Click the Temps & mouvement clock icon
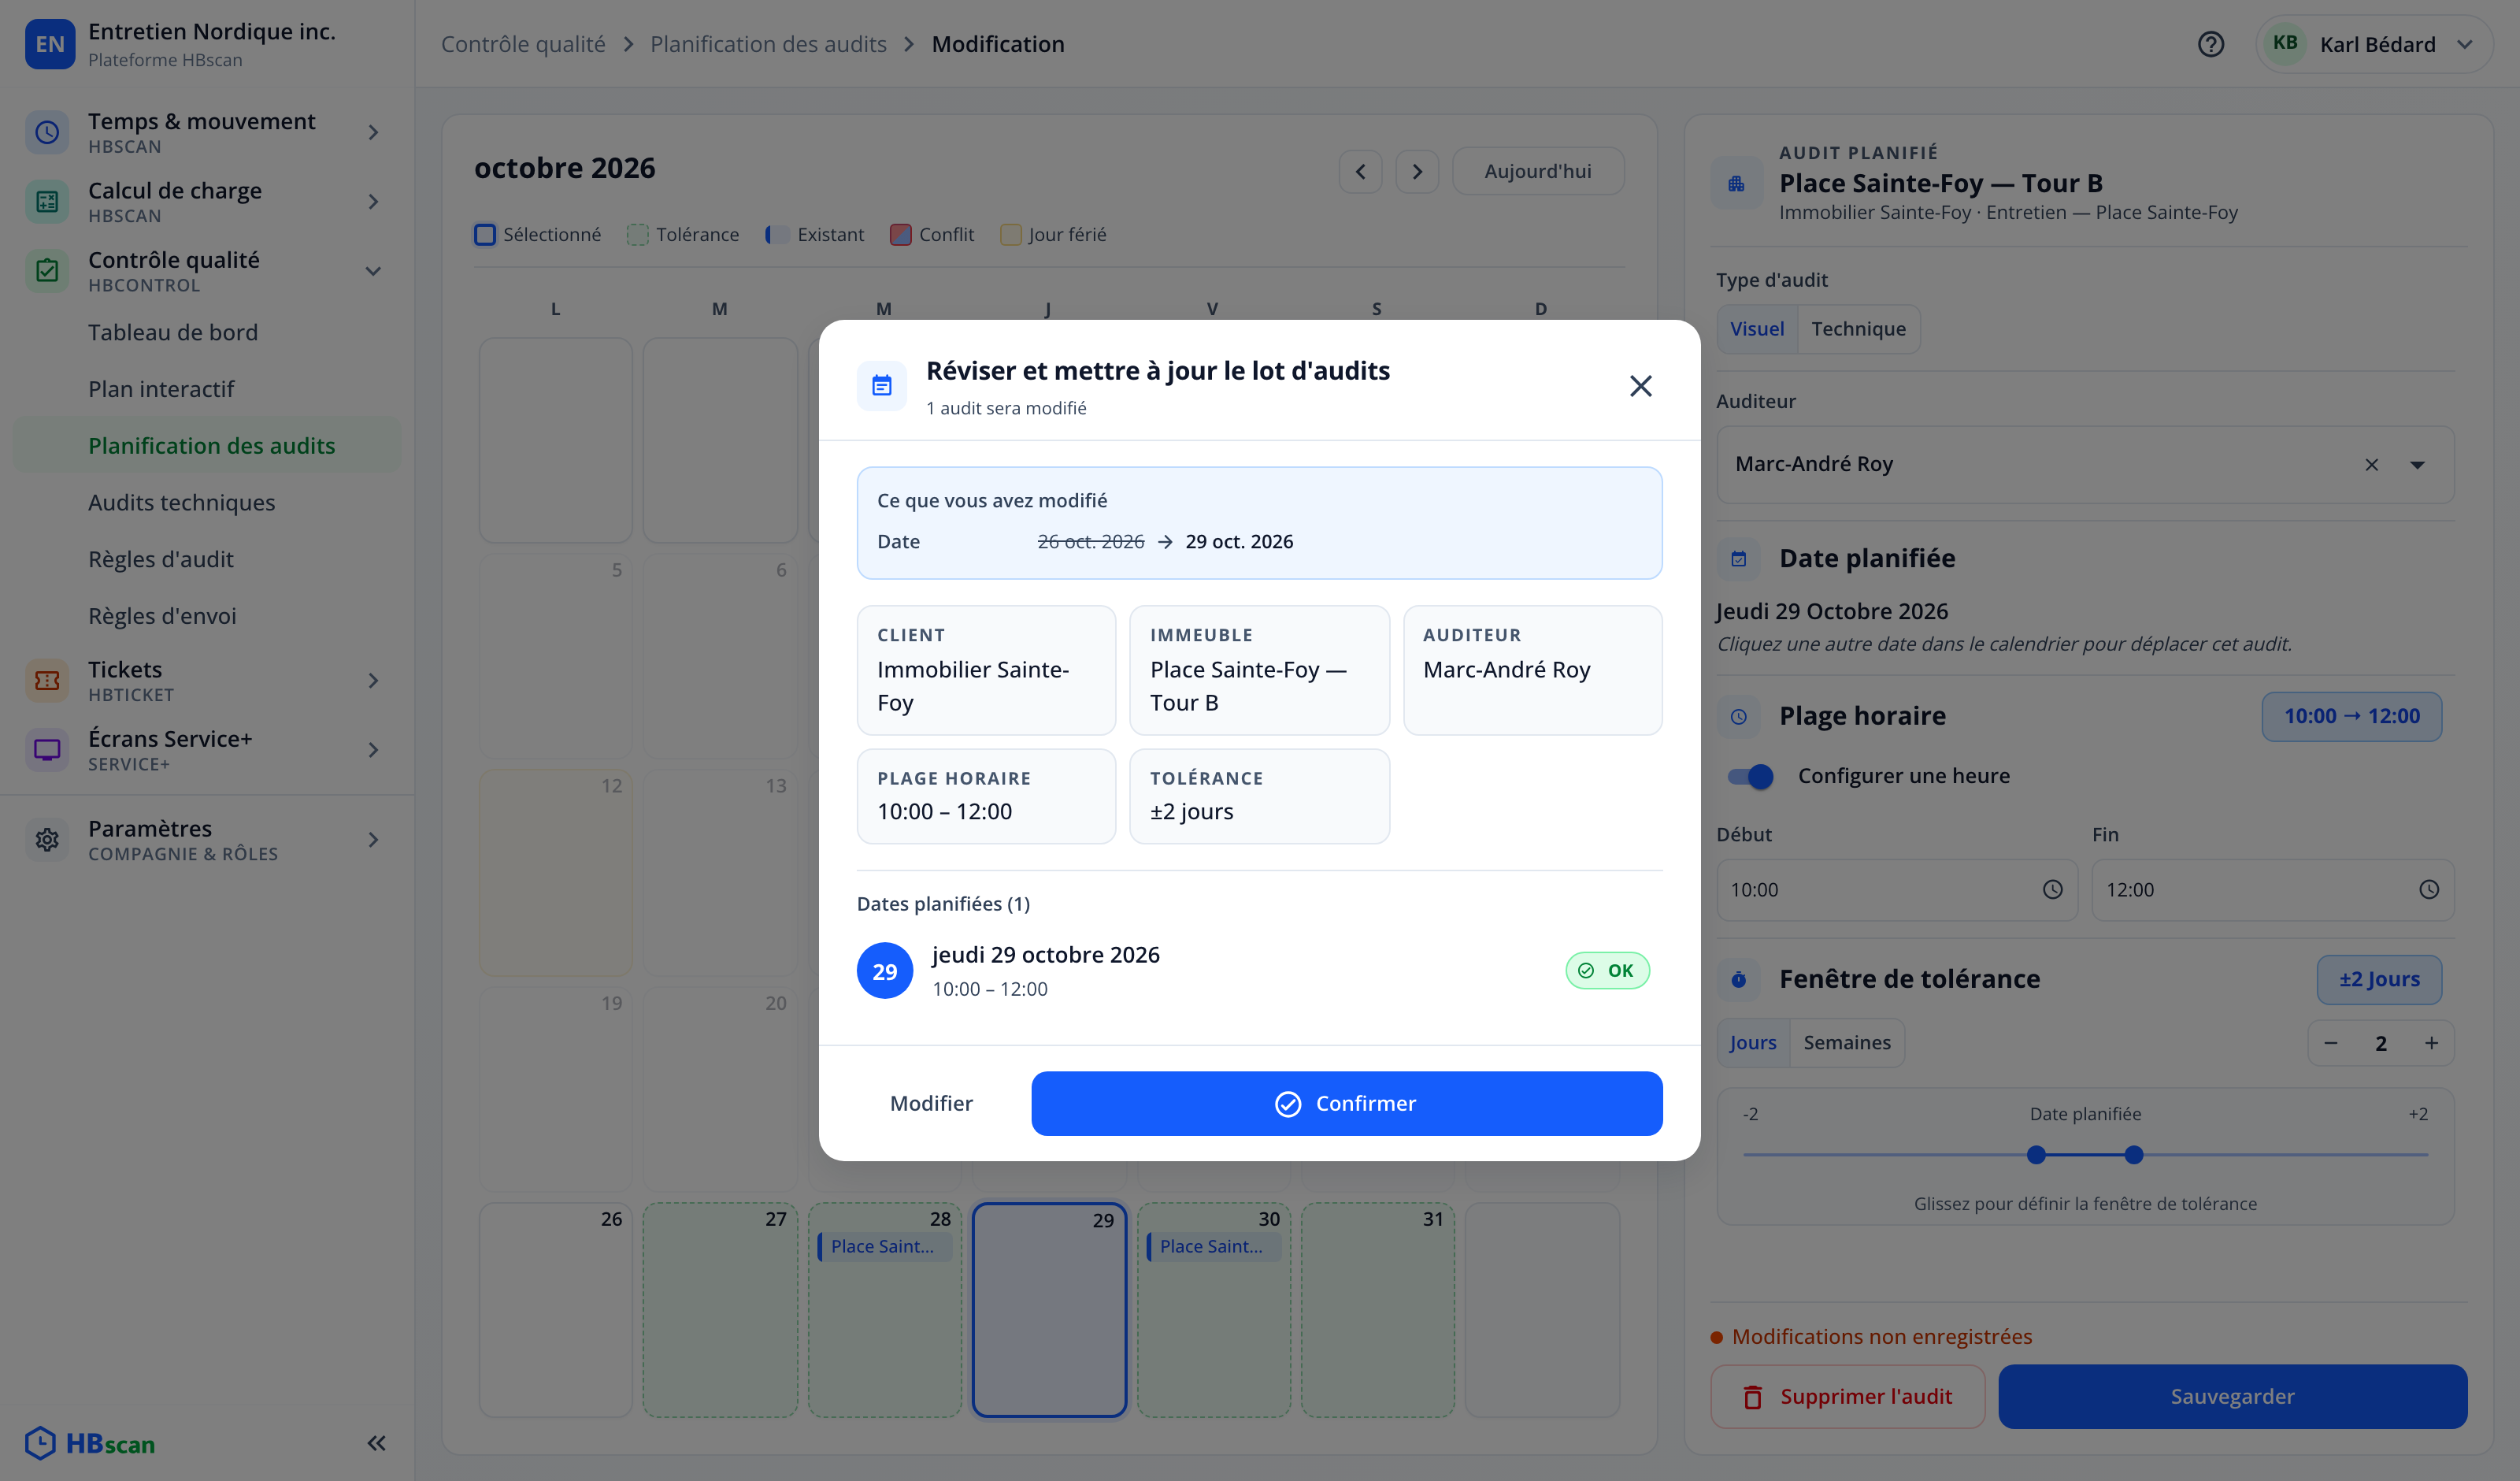2520x1481 pixels. click(47, 132)
